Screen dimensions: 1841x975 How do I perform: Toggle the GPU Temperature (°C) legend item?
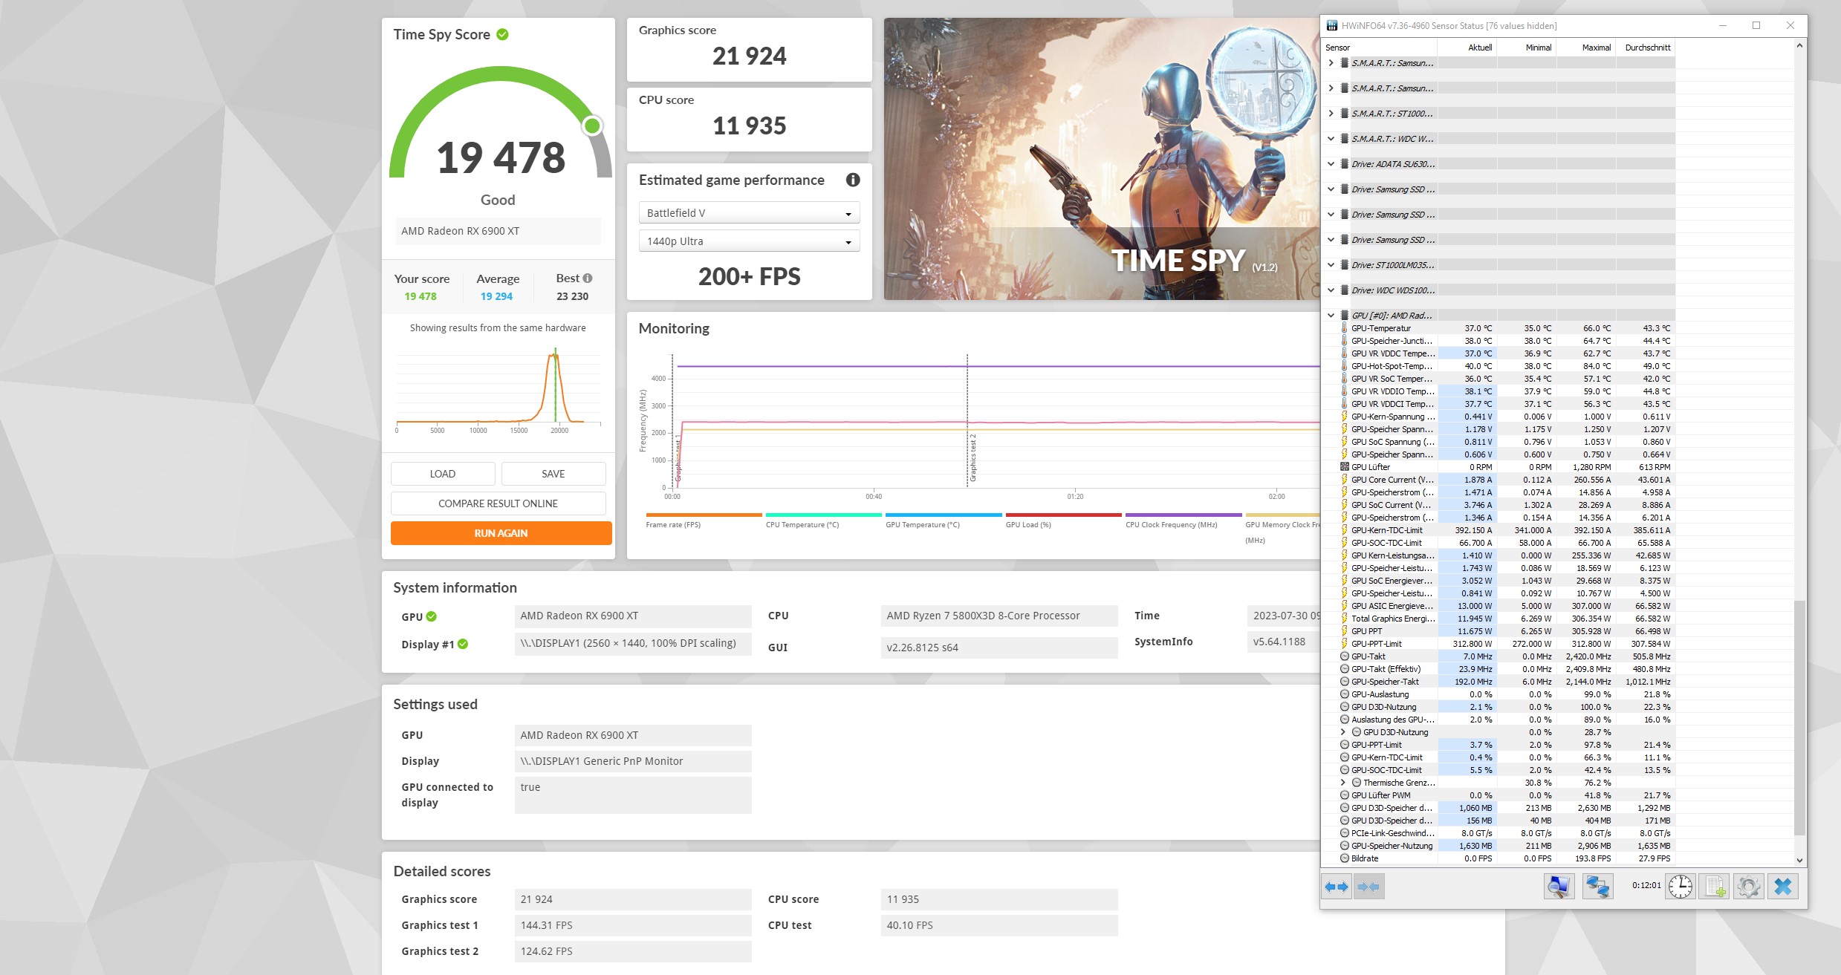point(943,521)
